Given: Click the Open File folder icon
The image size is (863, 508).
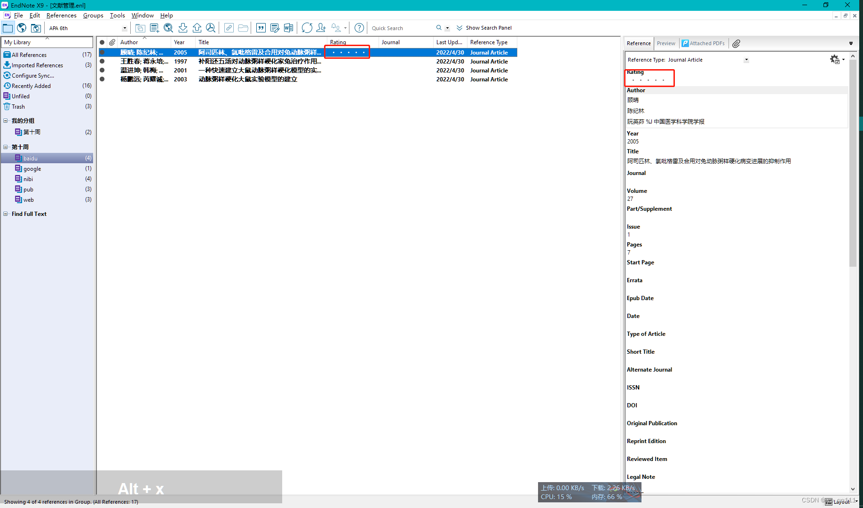Looking at the screenshot, I should point(243,28).
